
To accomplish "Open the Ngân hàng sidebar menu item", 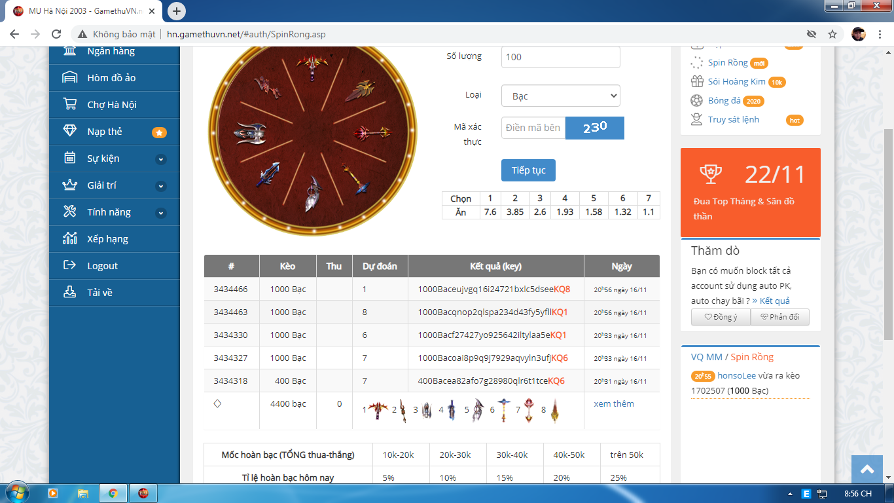I will pos(111,51).
